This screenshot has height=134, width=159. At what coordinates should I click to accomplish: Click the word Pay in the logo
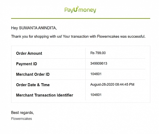pos(70,10)
